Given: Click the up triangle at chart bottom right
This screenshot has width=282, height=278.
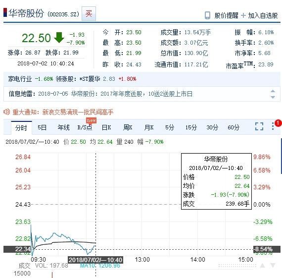Looking at the screenshot, I should tap(262, 265).
